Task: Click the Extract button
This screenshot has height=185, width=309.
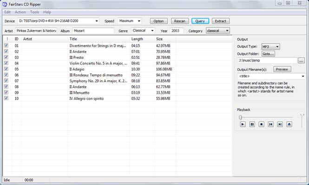Action: [221, 21]
